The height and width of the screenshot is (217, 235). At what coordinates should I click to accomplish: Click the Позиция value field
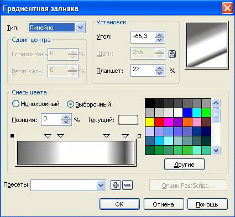51,120
